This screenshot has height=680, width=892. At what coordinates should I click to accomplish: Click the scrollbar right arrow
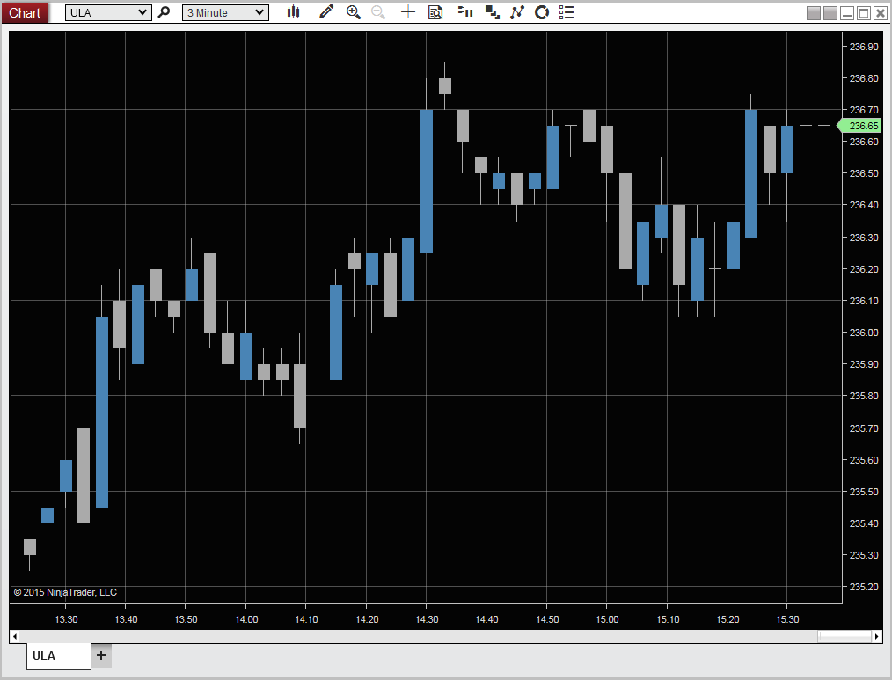(x=877, y=636)
